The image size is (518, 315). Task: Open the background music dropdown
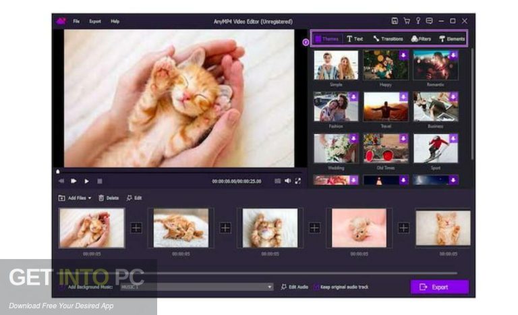coord(270,287)
